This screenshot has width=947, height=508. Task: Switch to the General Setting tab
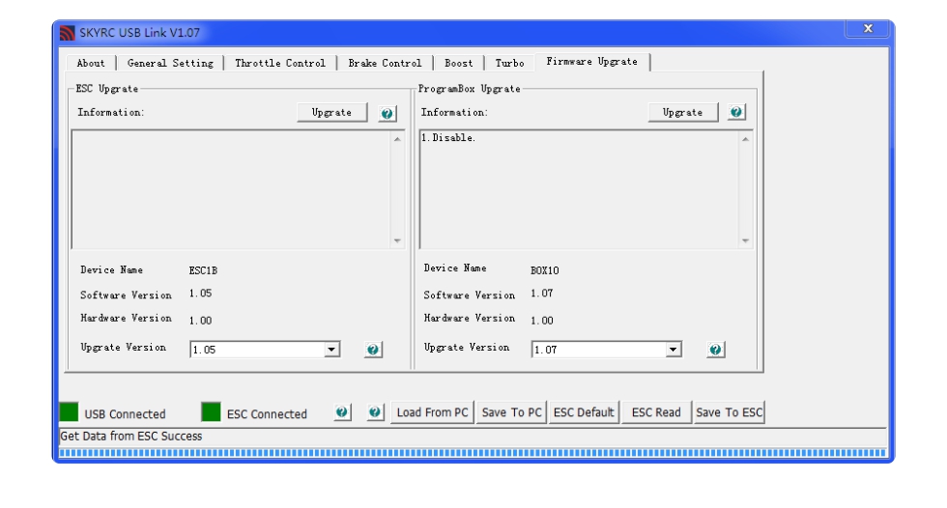click(x=170, y=64)
